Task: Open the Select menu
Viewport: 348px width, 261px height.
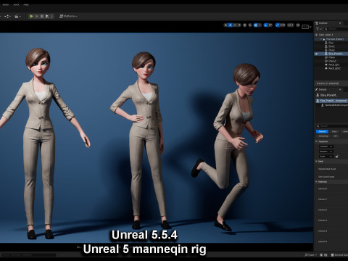Action: point(5,4)
